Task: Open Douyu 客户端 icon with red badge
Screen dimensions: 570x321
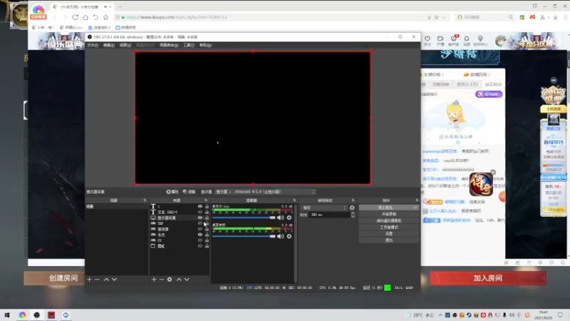Action: [454, 40]
